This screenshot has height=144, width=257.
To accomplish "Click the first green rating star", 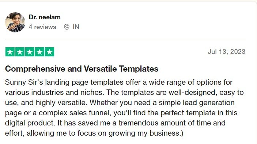I will 10,52.
